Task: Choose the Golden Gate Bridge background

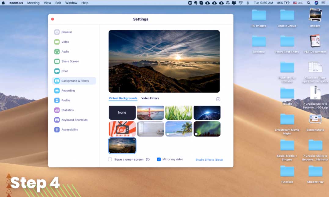Action: point(150,113)
